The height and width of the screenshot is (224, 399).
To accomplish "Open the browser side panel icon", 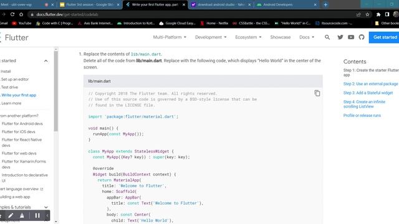I will [x=387, y=14].
